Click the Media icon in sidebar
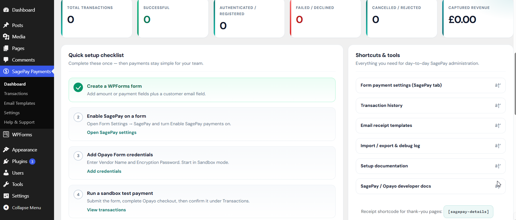 [x=6, y=37]
